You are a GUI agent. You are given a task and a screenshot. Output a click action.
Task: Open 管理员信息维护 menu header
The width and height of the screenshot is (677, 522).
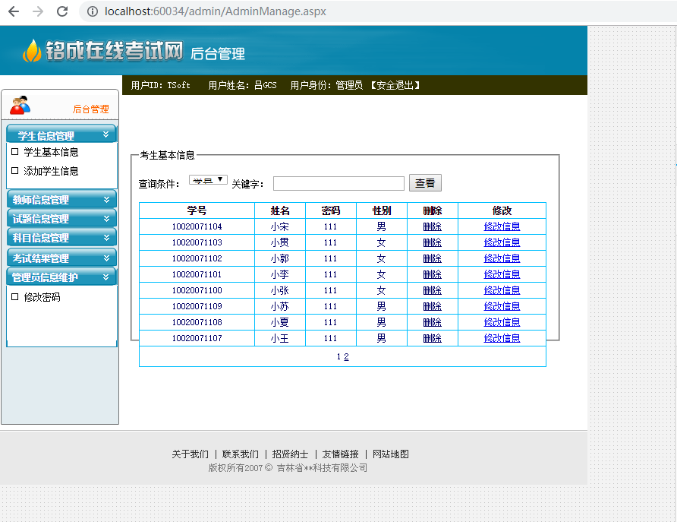pyautogui.click(x=61, y=277)
